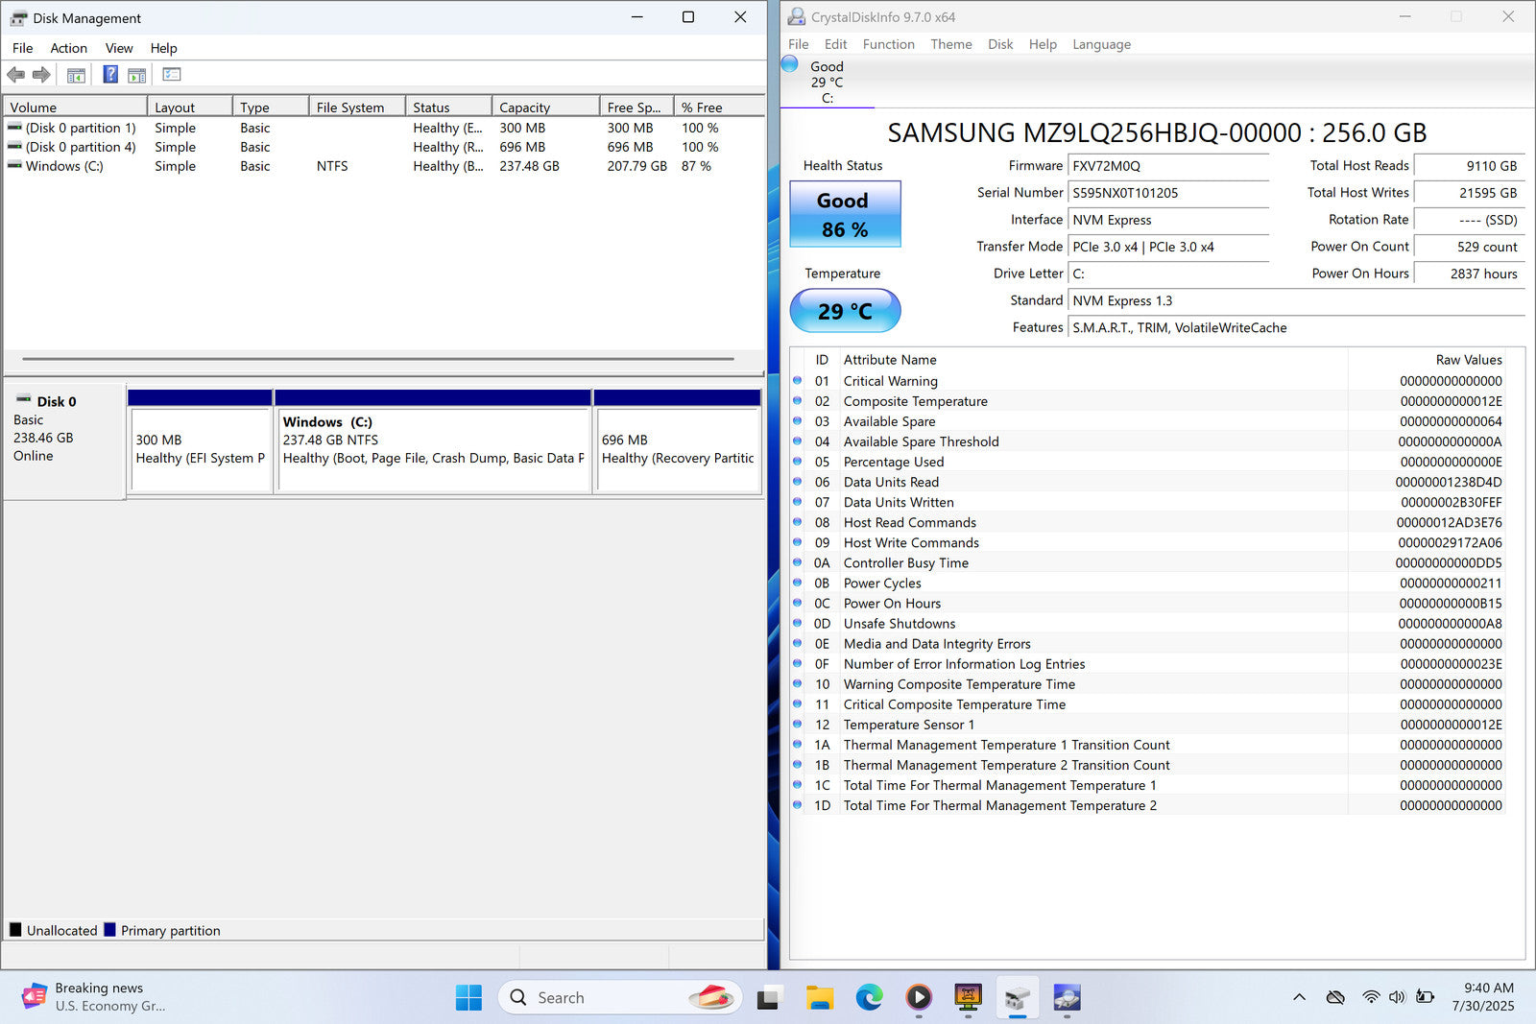Open Edit menu in CrystalDiskInfo

(x=835, y=44)
